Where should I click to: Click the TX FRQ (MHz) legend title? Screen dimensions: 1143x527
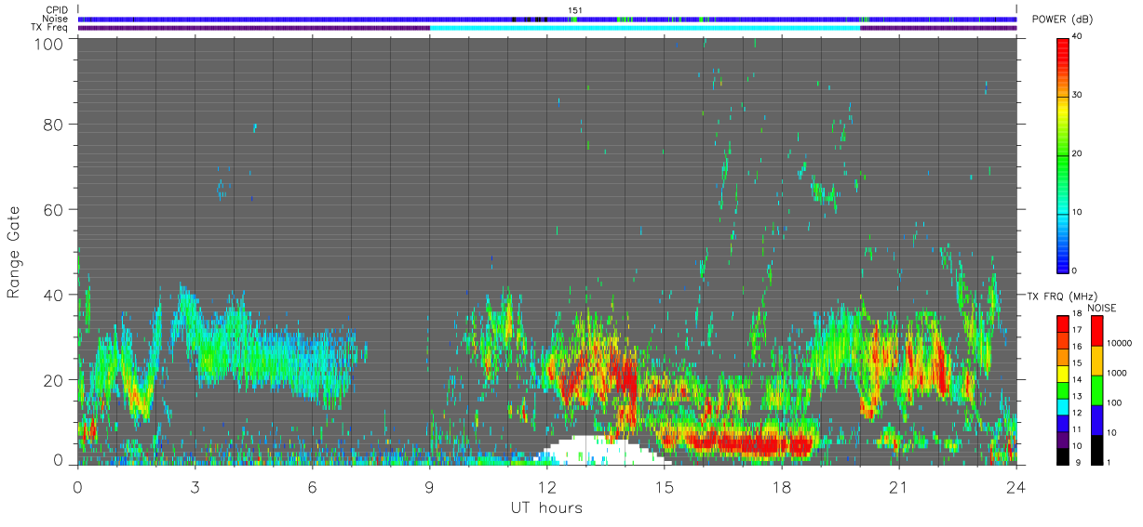tap(1062, 296)
